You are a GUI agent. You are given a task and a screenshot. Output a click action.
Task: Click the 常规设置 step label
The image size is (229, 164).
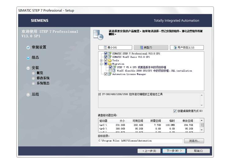point(39,47)
